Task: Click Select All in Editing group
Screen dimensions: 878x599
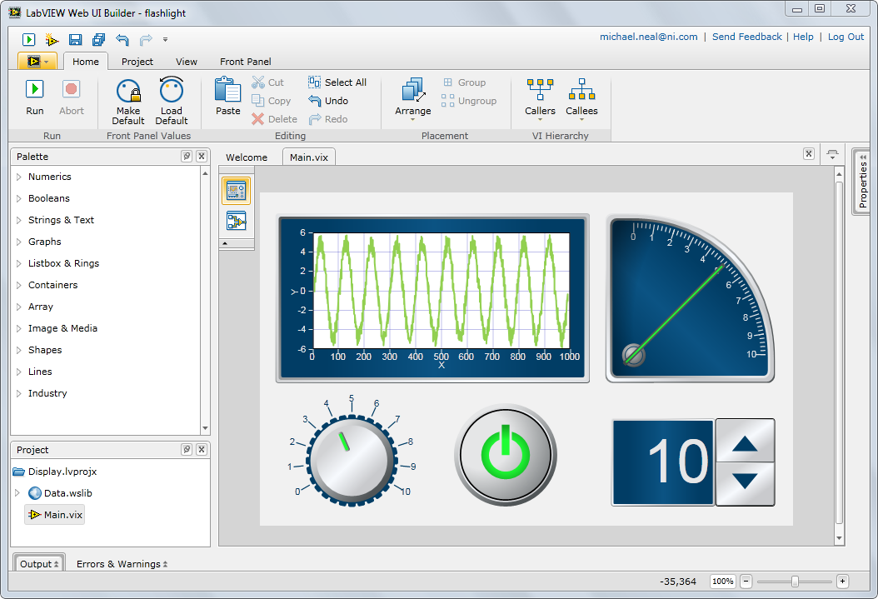Action: (x=337, y=82)
